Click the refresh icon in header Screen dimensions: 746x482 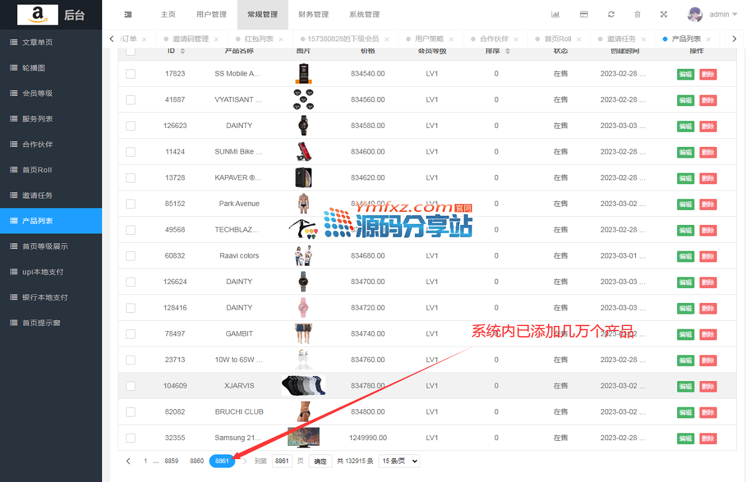tap(611, 14)
